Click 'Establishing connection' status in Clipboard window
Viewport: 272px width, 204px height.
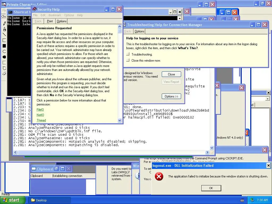67,176
